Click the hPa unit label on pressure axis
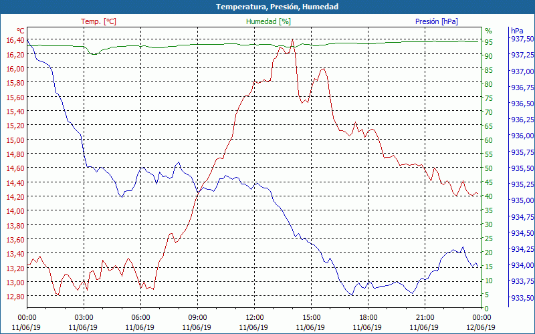The height and width of the screenshot is (334, 535). [517, 31]
